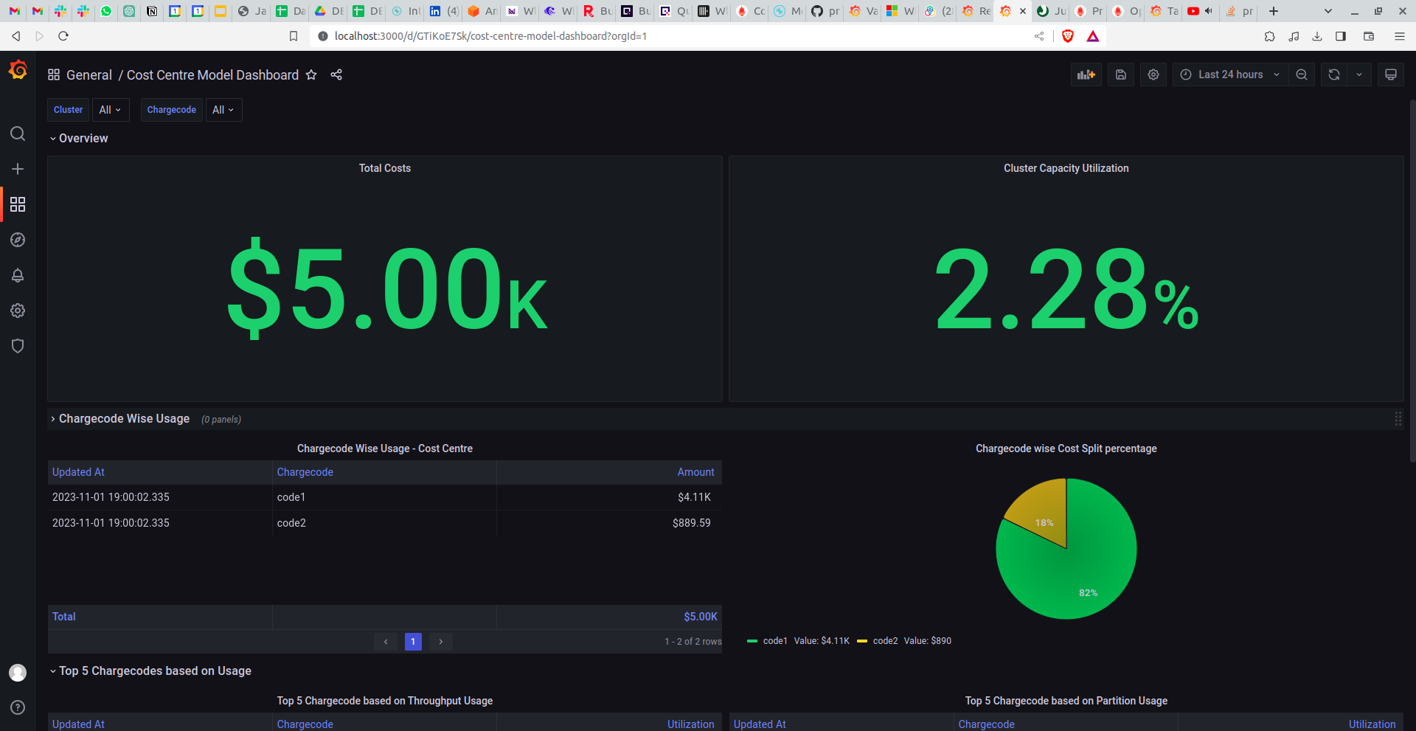The image size is (1416, 731).
Task: Click the code1 table cell
Action: (x=384, y=497)
